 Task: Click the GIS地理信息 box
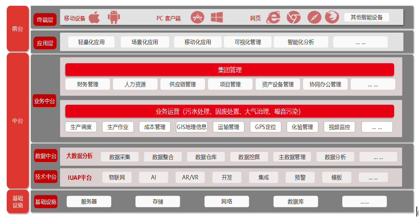point(191,127)
